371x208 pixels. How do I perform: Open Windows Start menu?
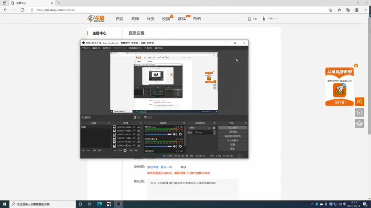click(5, 204)
